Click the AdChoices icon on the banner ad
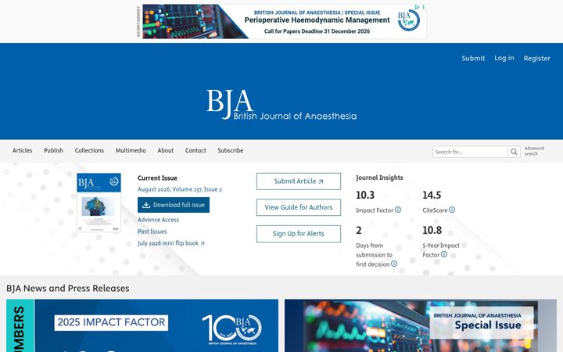The height and width of the screenshot is (352, 563). (x=418, y=7)
